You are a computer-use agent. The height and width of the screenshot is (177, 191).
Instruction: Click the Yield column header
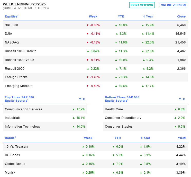[182, 138]
